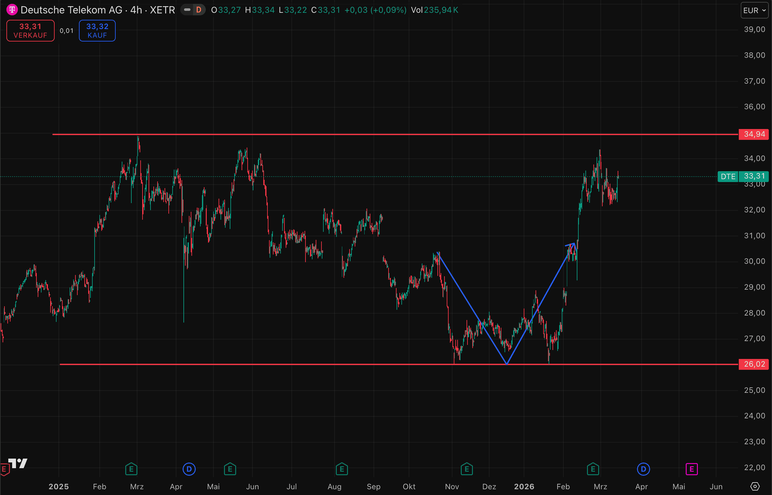Click the blue D dividend marker in April 2026
This screenshot has width=772, height=495.
point(643,469)
